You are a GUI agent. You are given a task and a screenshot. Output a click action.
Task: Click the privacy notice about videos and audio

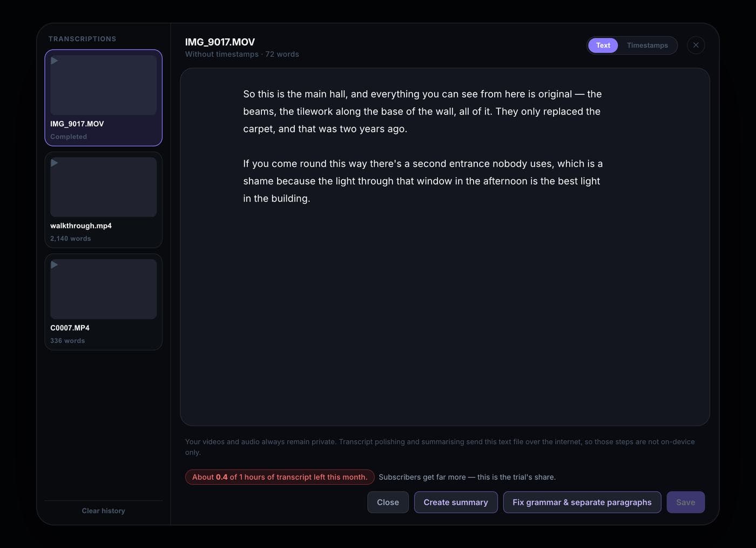[x=440, y=447]
